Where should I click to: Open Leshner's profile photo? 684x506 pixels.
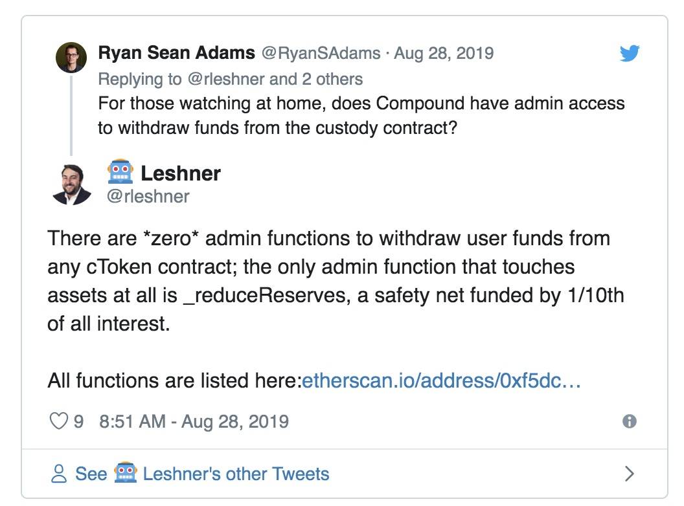(x=72, y=184)
